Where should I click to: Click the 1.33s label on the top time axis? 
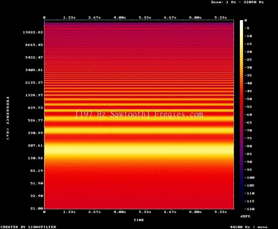point(69,18)
